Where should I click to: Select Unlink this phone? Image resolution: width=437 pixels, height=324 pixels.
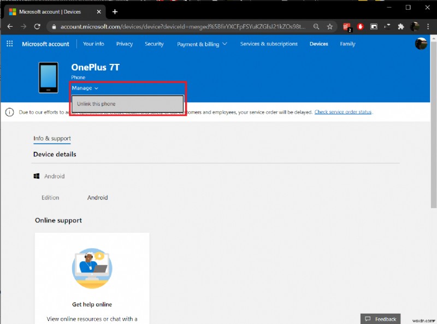(128, 104)
